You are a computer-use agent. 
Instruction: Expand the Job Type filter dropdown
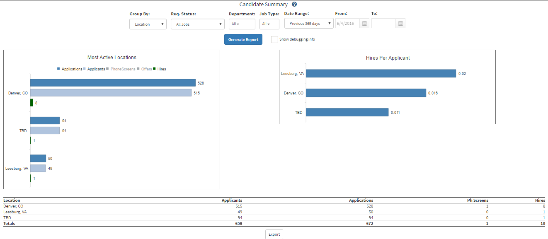point(269,24)
